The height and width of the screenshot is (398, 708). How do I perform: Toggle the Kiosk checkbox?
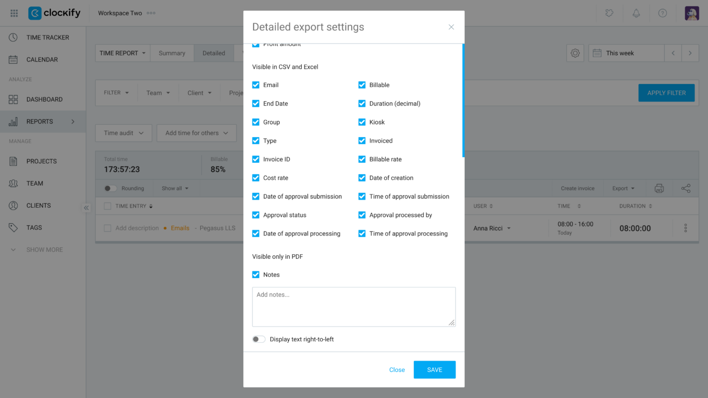[x=362, y=122]
